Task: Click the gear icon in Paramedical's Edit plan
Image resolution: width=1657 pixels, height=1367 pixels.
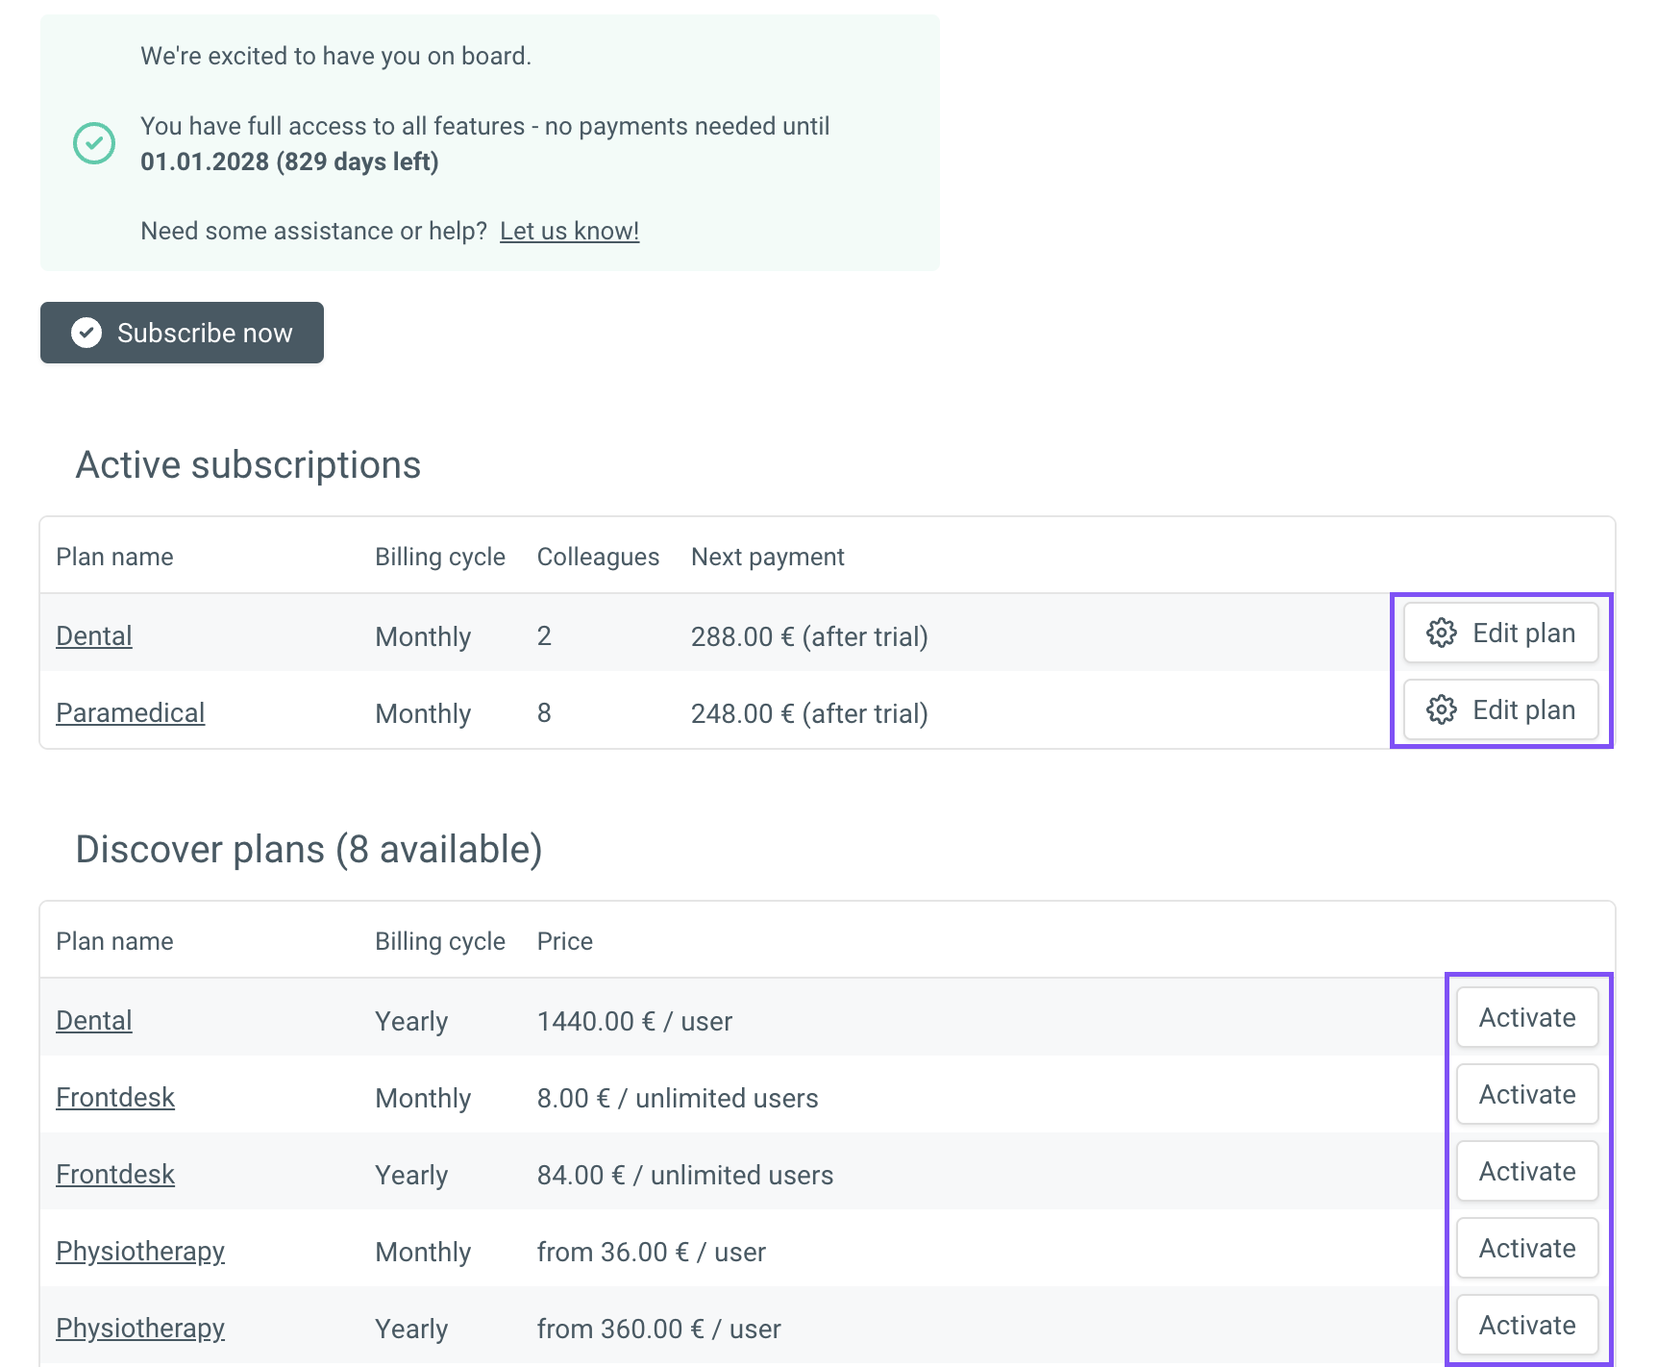Action: 1441,710
